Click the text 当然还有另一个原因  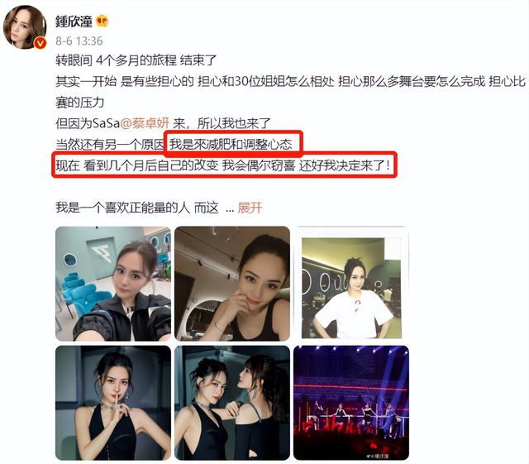(x=110, y=145)
